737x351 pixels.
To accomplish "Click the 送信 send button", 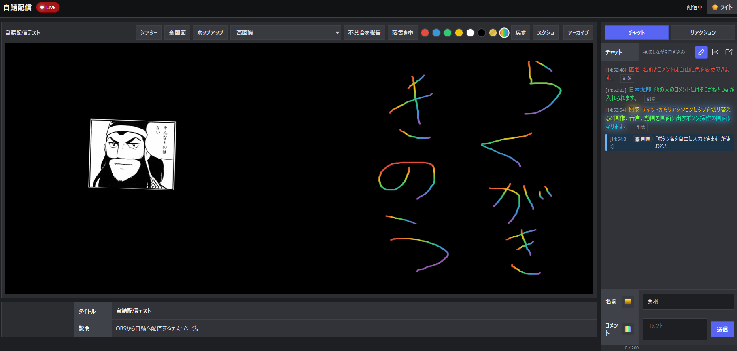I will 722,330.
